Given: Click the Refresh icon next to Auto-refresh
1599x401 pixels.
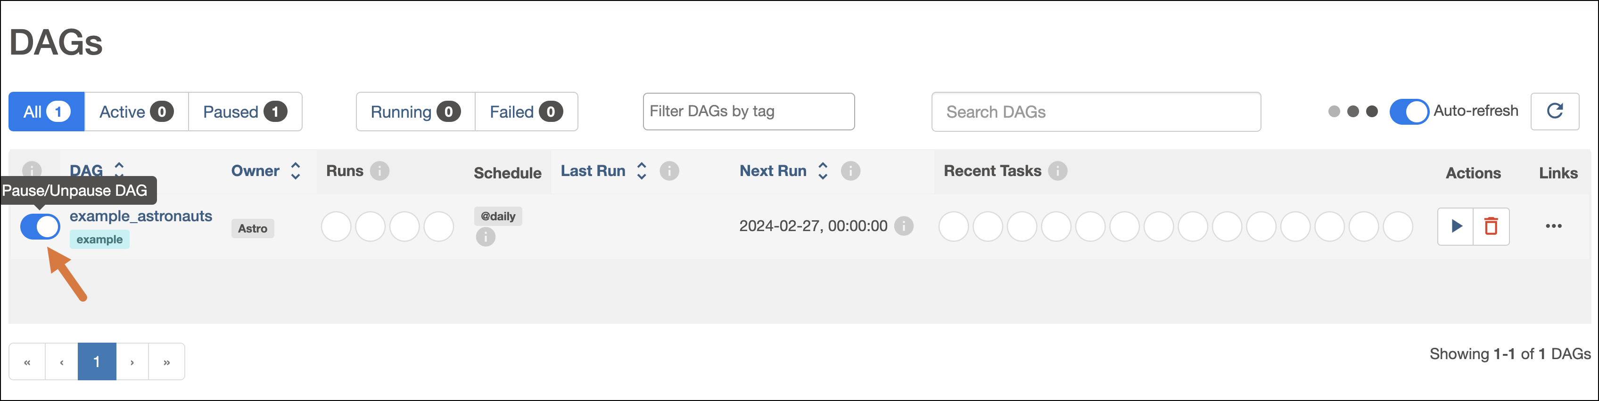Looking at the screenshot, I should (1554, 111).
